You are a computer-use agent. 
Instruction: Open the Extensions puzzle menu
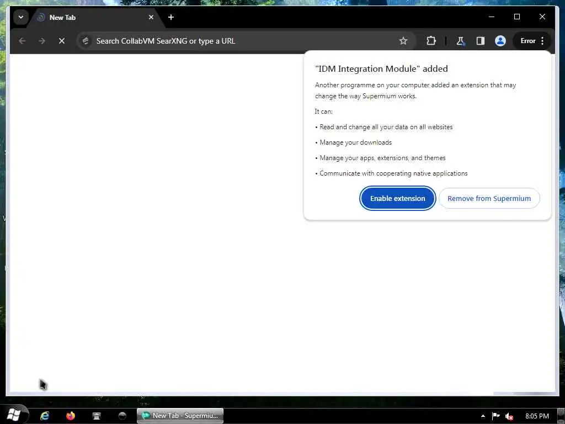(x=431, y=41)
